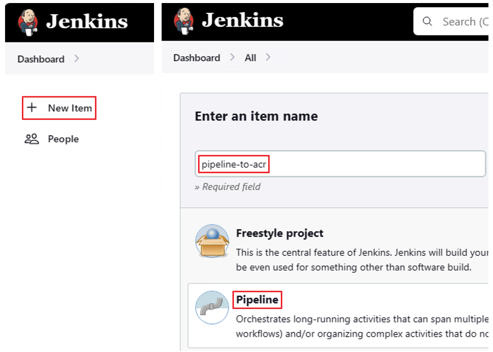Select the Pipeline pipe icon
Image resolution: width=493 pixels, height=352 pixels.
212,307
